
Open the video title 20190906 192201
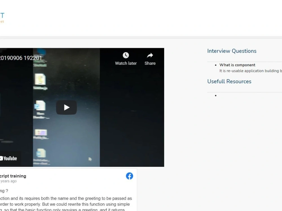tap(21, 58)
